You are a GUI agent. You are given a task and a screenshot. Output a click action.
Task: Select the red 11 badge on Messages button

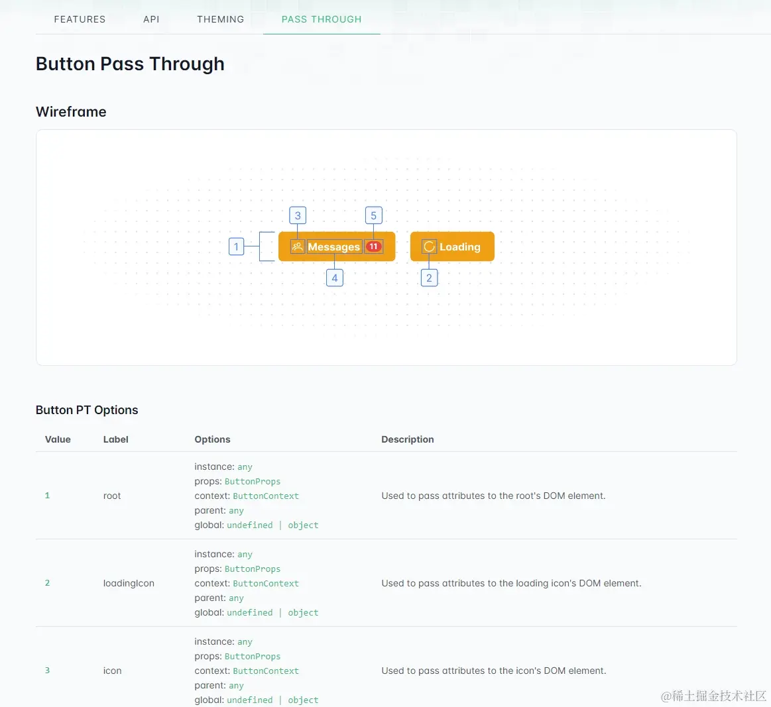373,246
